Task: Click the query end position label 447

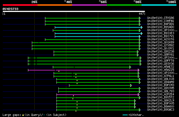Action: 141,14
